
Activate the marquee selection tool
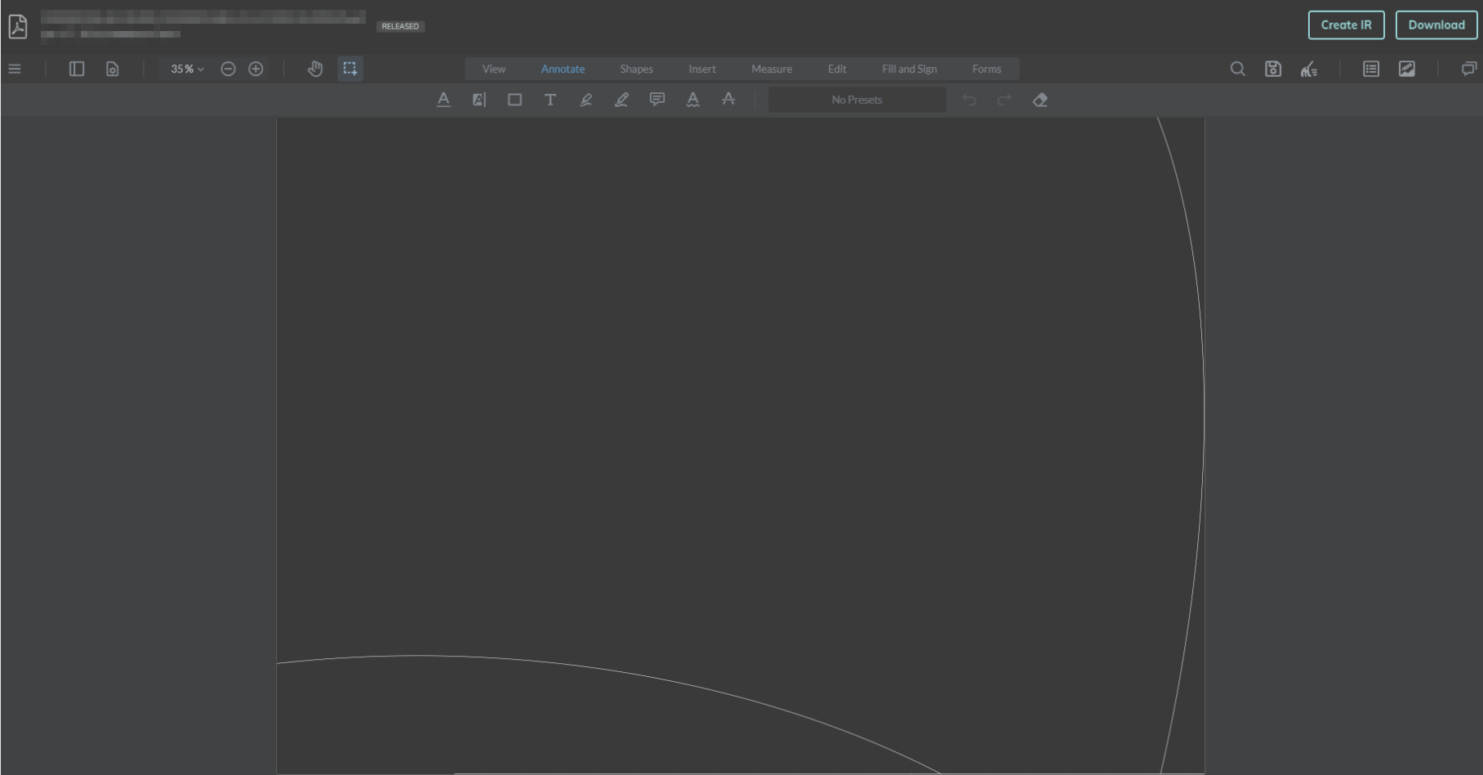pos(350,69)
